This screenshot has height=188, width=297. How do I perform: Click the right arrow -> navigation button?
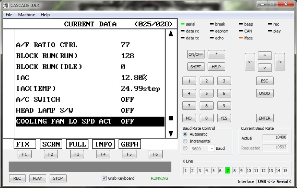[280, 62]
